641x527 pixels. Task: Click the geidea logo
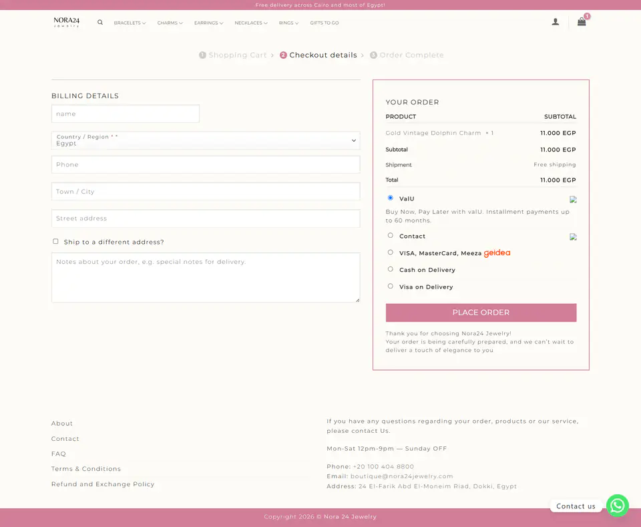tap(497, 253)
